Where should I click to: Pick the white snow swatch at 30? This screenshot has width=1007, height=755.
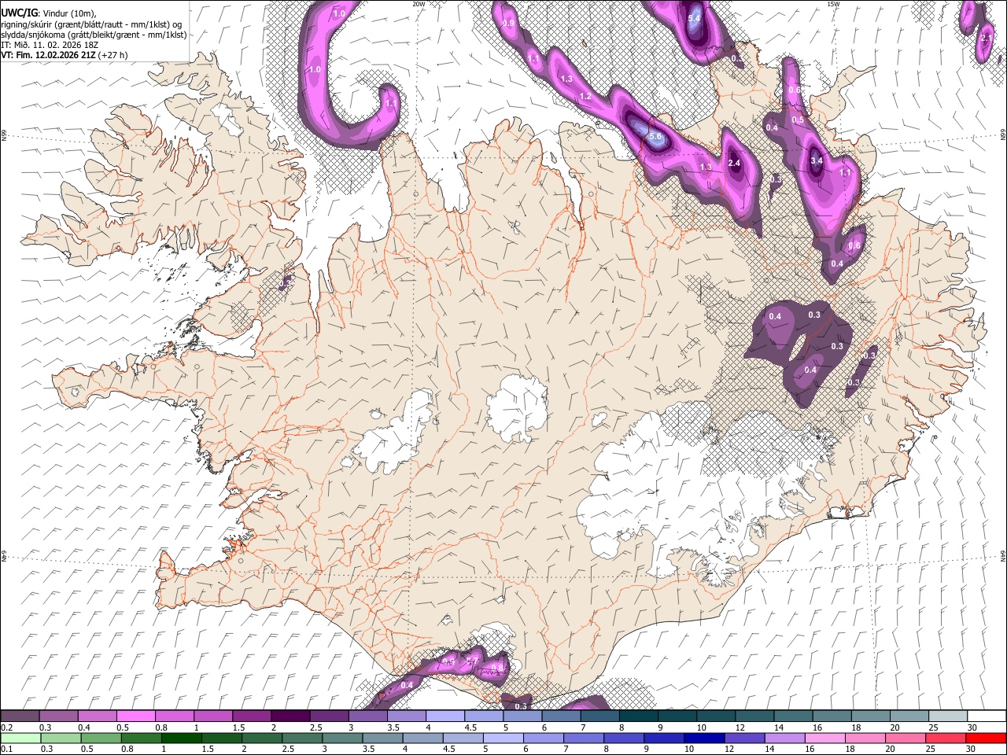(986, 716)
